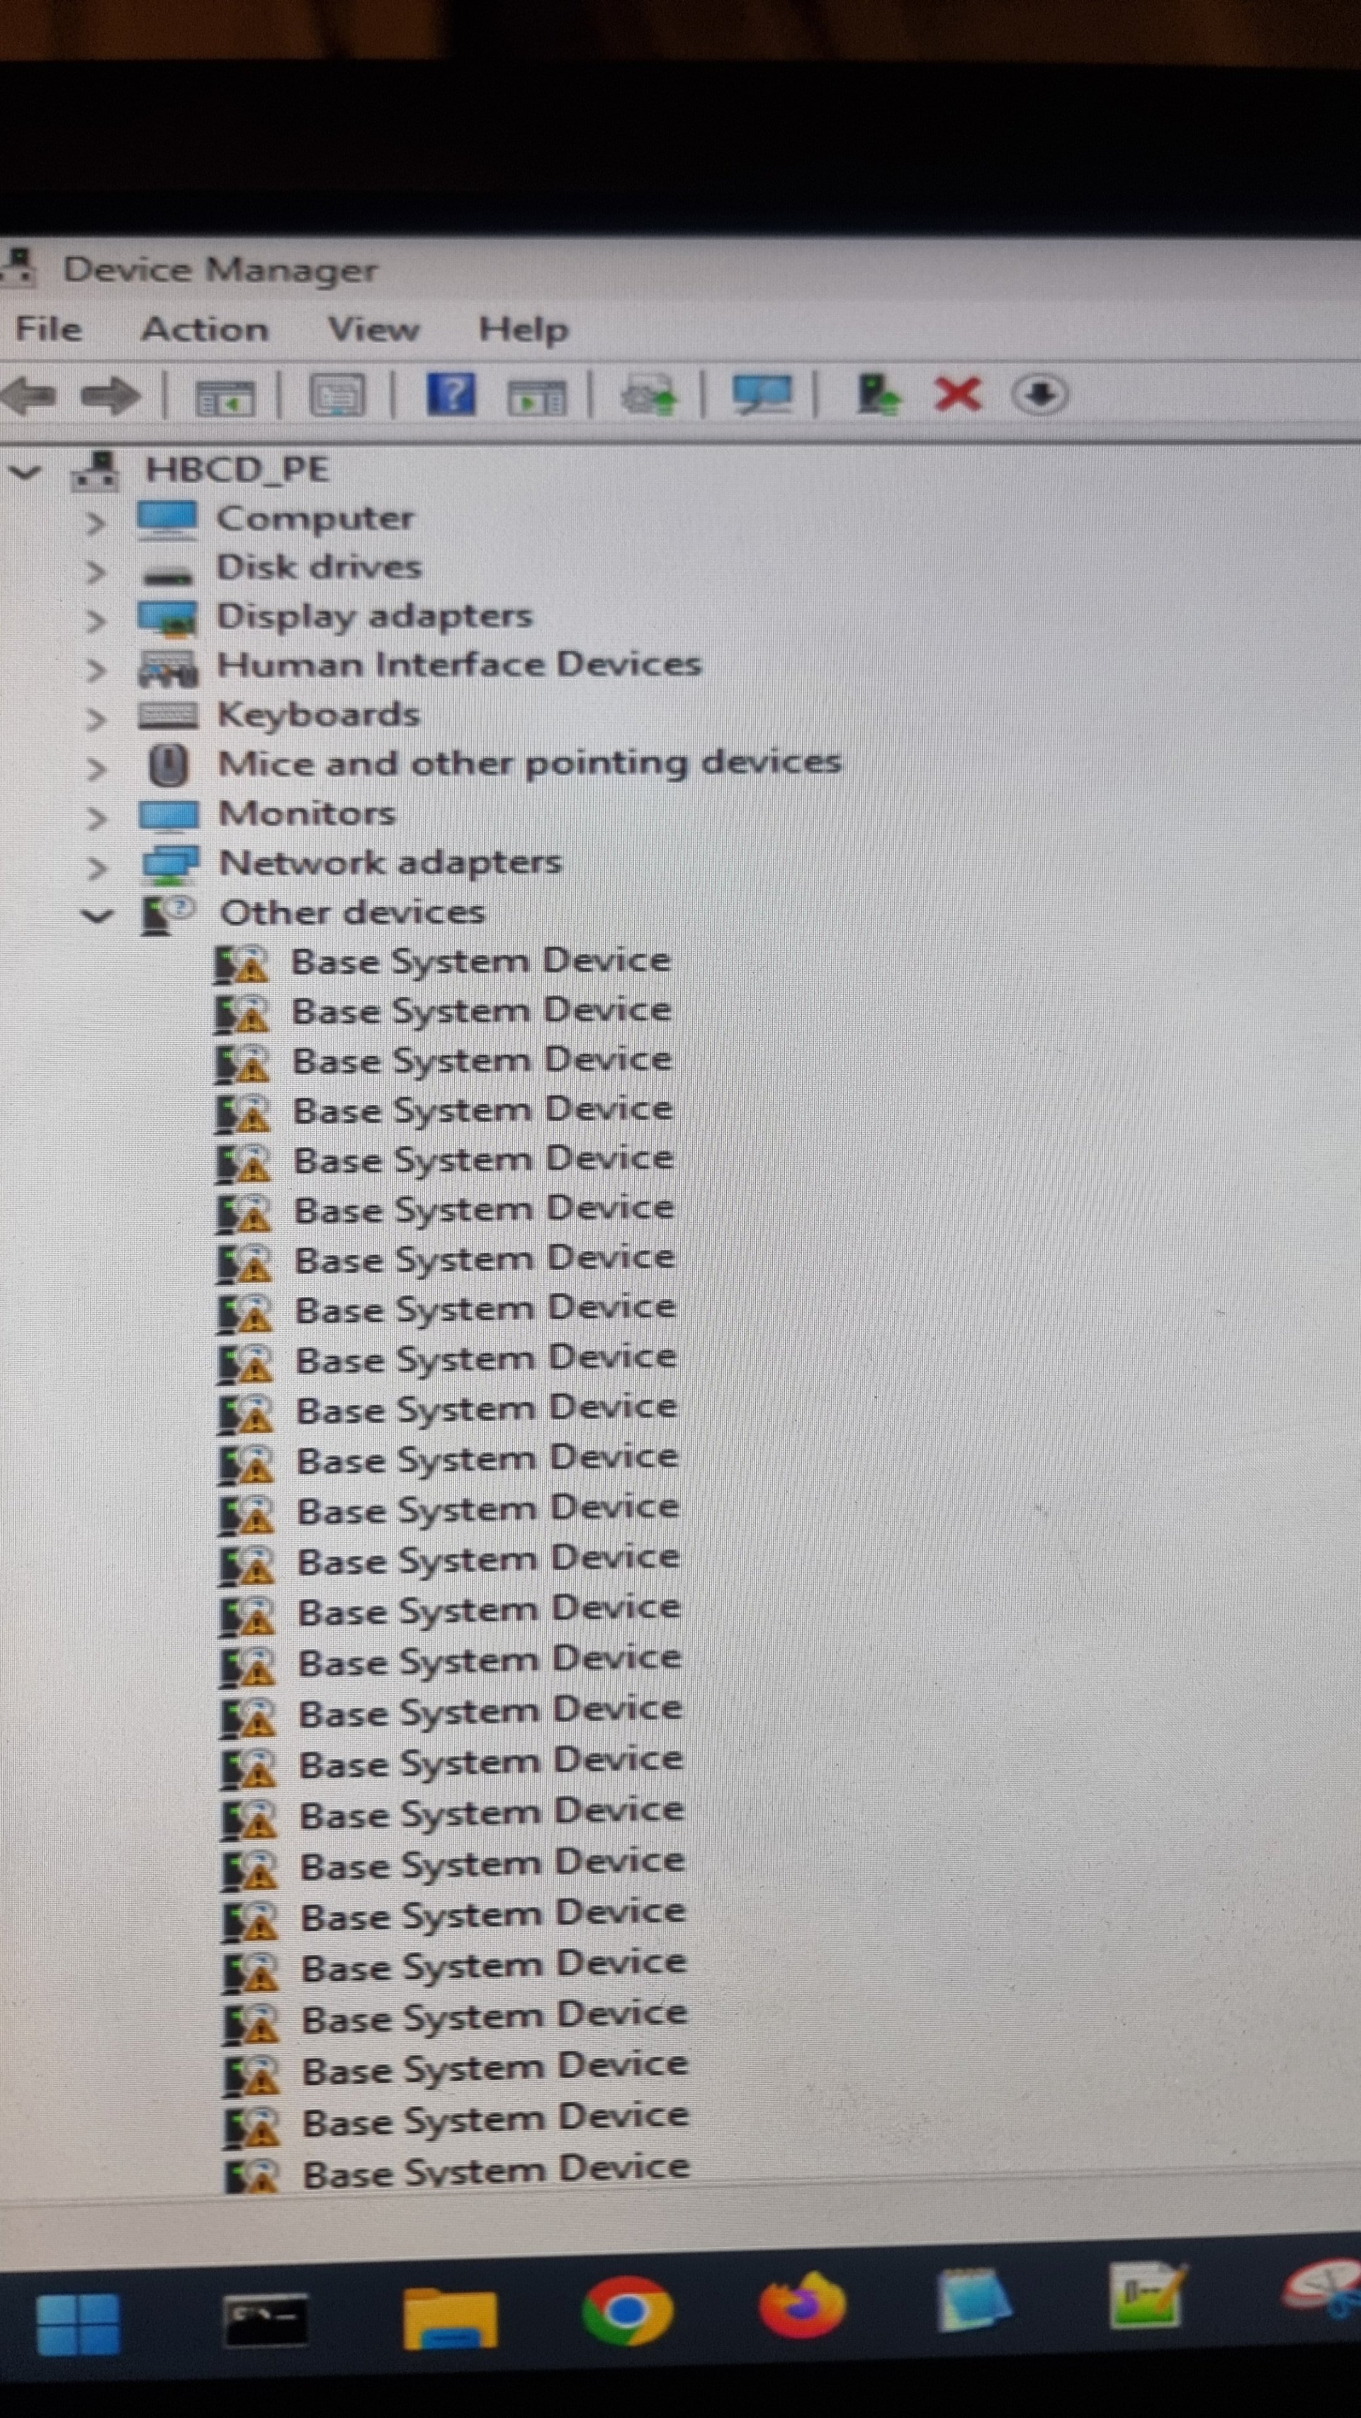This screenshot has width=1361, height=2418.
Task: Open Chrome from the taskbar
Action: [627, 2311]
